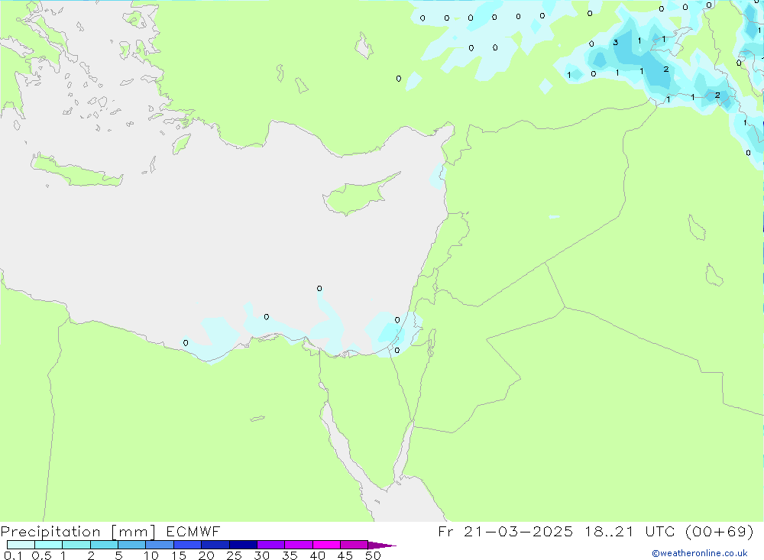Click the 1–2 mm legend color swatch
This screenshot has width=764, height=560.
coord(76,545)
